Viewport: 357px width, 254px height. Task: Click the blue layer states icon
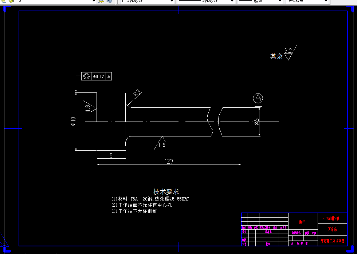click(110, 1)
